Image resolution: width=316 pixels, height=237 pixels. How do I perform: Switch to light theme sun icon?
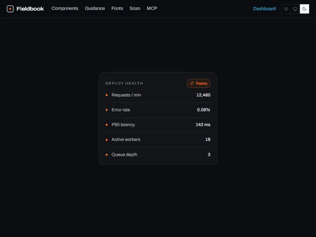tap(286, 9)
